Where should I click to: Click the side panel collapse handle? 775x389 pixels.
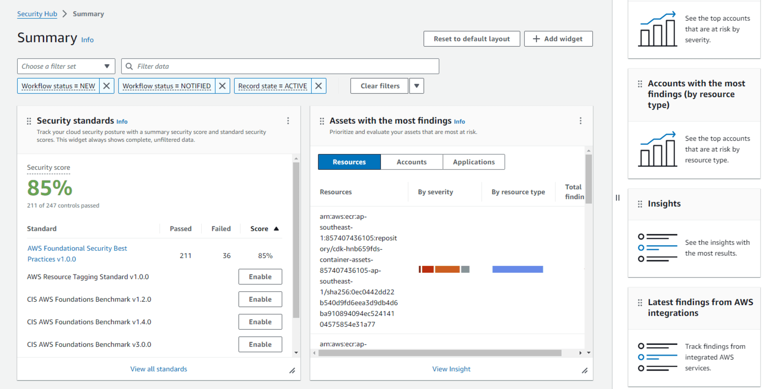(x=618, y=198)
